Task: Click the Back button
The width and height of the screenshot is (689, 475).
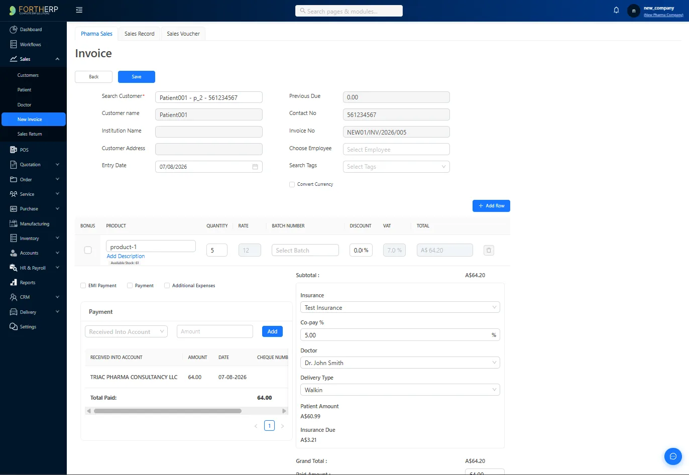Action: 93,77
